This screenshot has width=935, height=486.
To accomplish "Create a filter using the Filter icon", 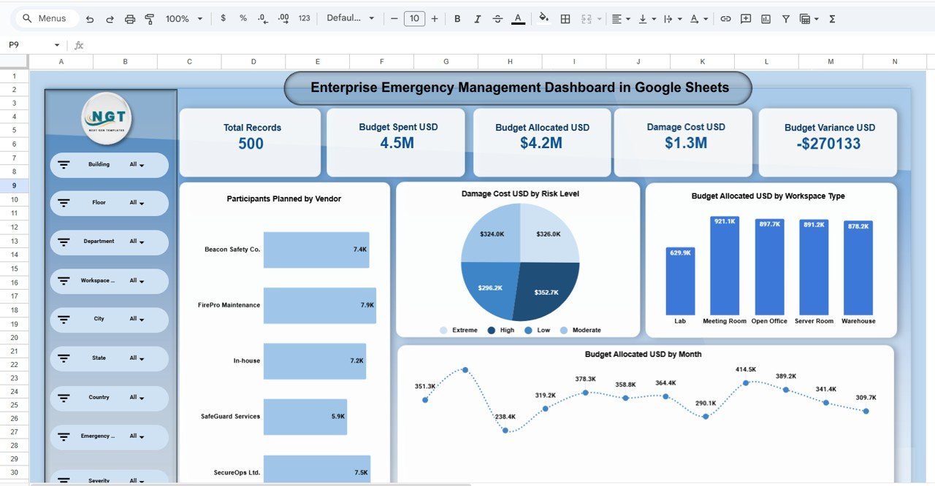I will coord(785,18).
